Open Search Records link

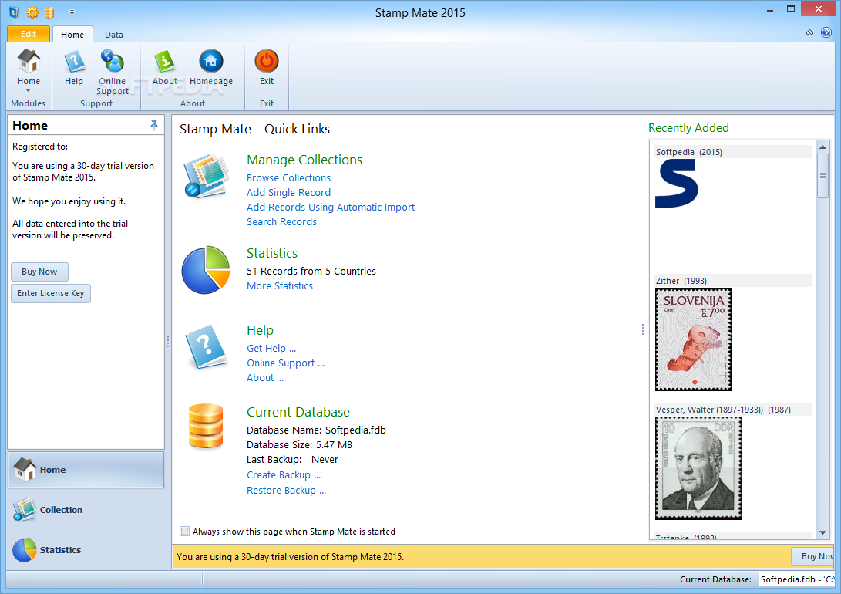[x=281, y=221]
